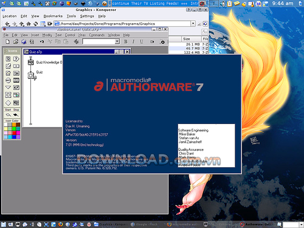Select the Navigate triangle icon in palette
This screenshot has height=228, width=304.
(8, 88)
